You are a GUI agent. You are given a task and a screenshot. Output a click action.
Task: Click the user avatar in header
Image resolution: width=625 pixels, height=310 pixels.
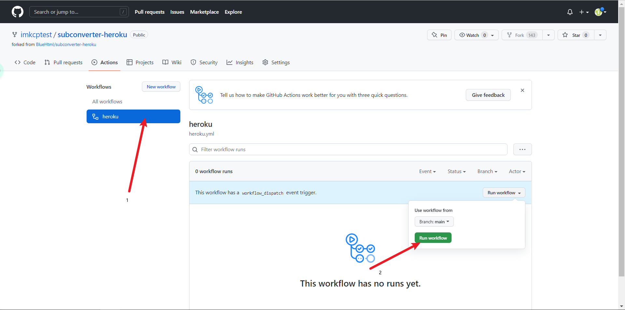[599, 12]
